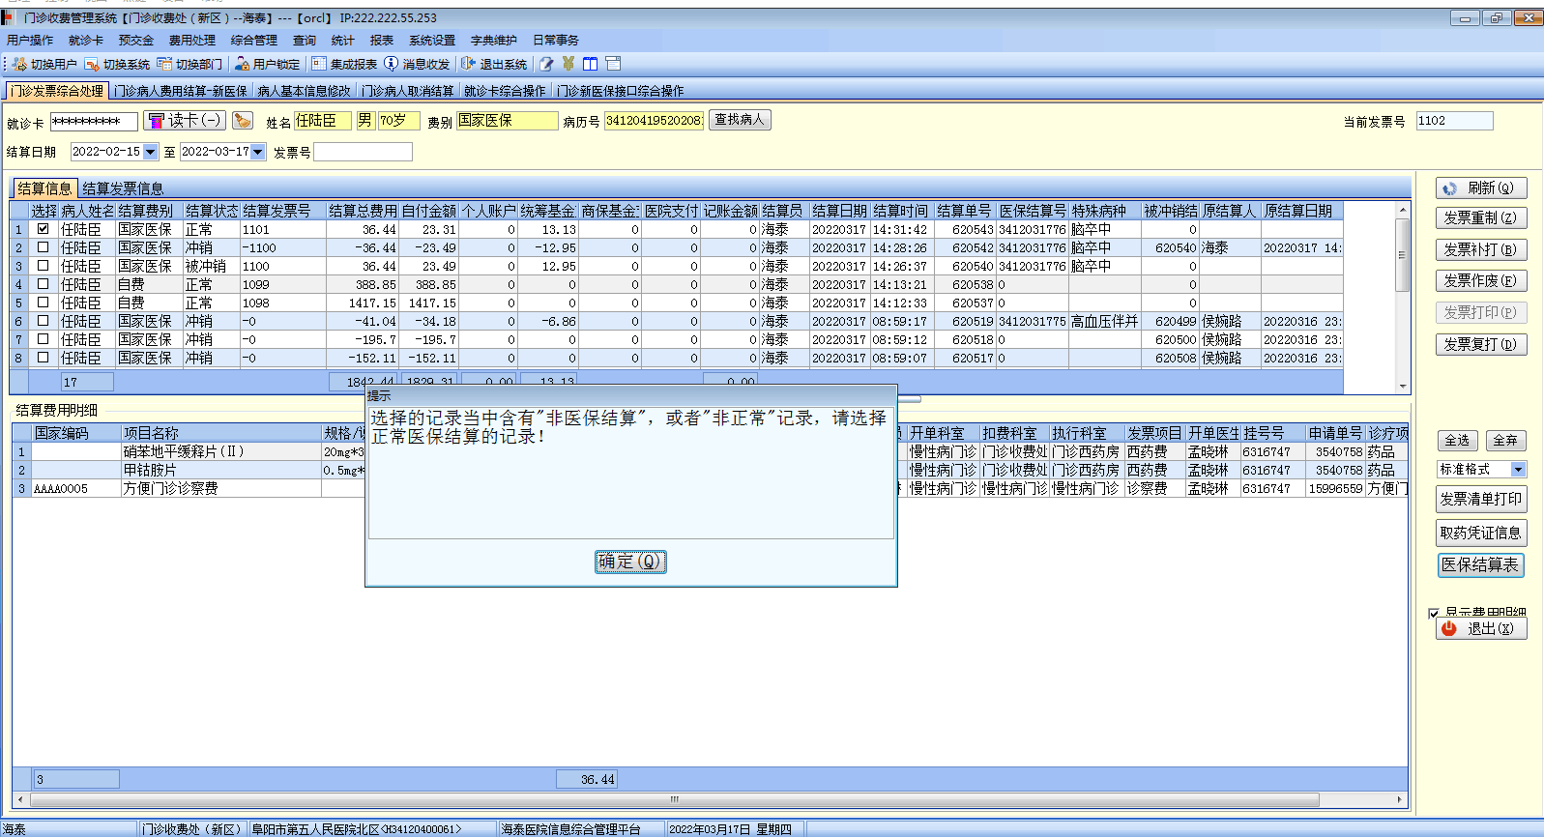Open the 预交金 menu
The image size is (1544, 837).
(136, 41)
